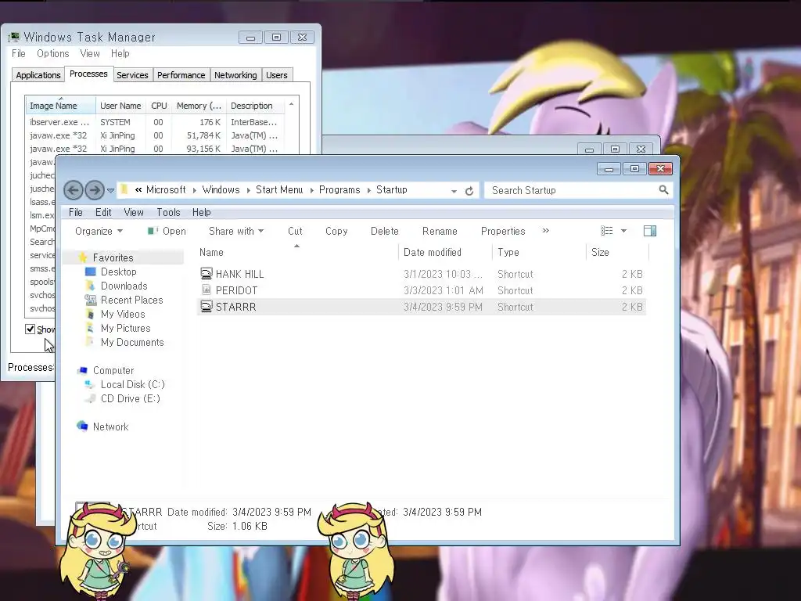Sort processes by Image Name column
The image size is (801, 601).
click(60, 106)
